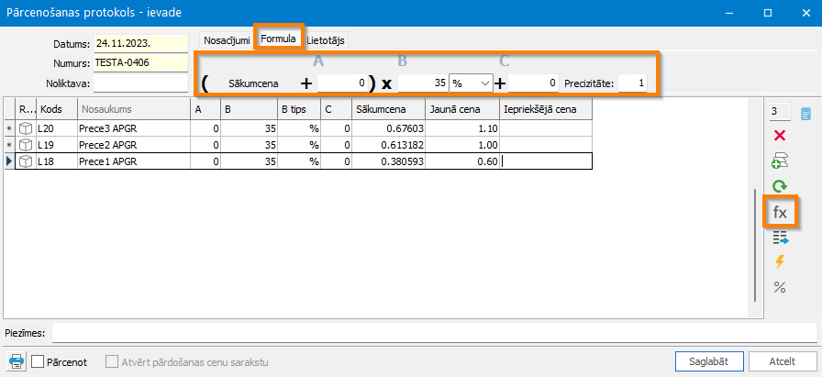This screenshot has height=377, width=822.
Task: Click the Numurs field with TESTA-0406
Action: pyautogui.click(x=140, y=63)
